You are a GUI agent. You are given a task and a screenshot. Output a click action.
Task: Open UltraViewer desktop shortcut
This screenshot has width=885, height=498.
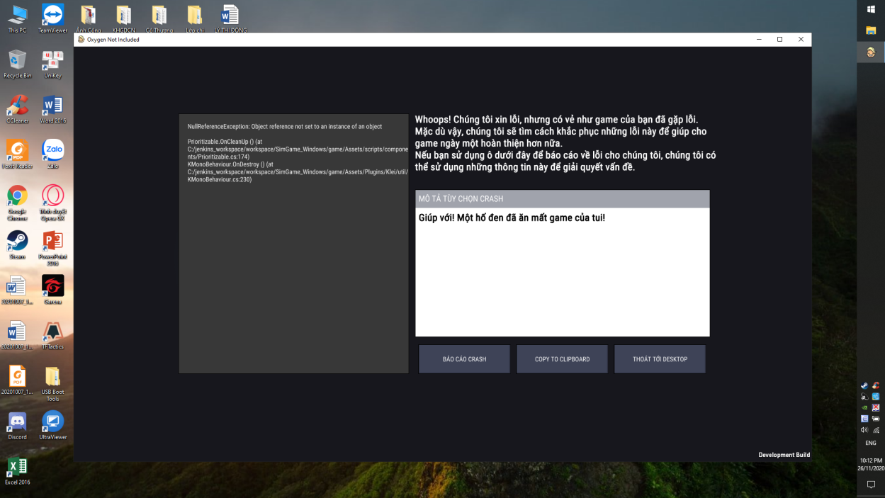53,426
